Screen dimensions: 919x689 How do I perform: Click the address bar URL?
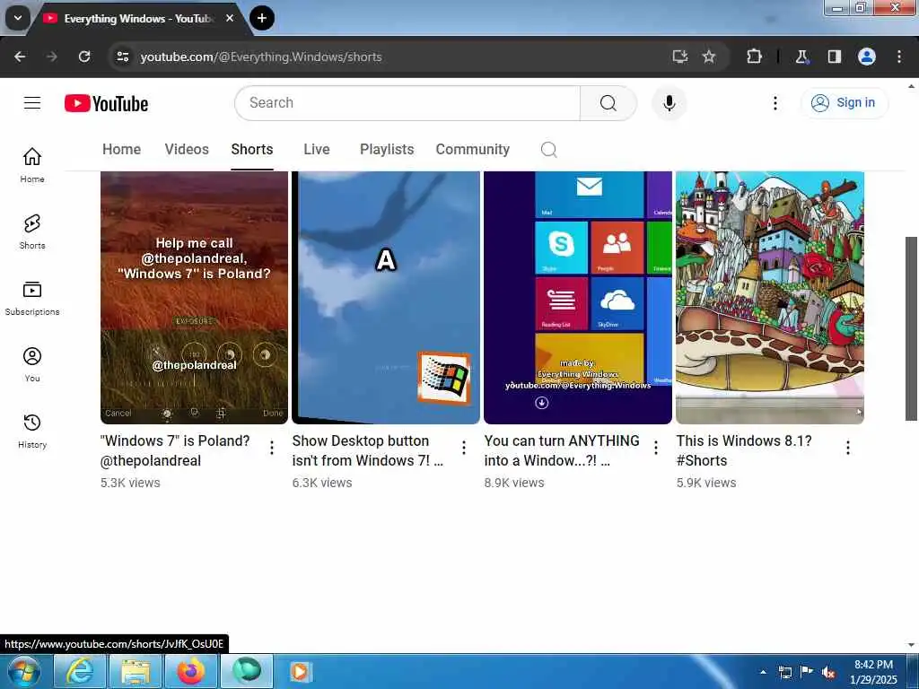[261, 57]
